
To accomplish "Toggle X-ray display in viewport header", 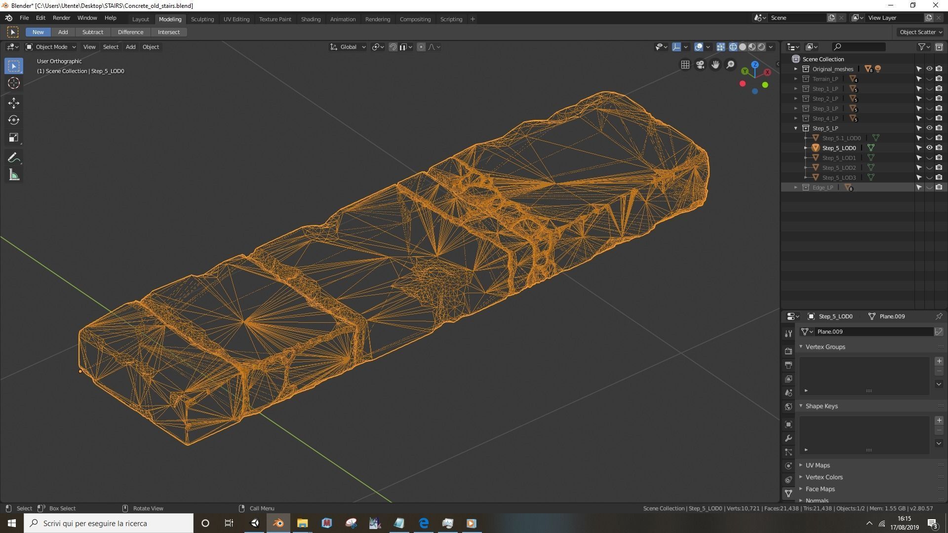I will (x=721, y=47).
